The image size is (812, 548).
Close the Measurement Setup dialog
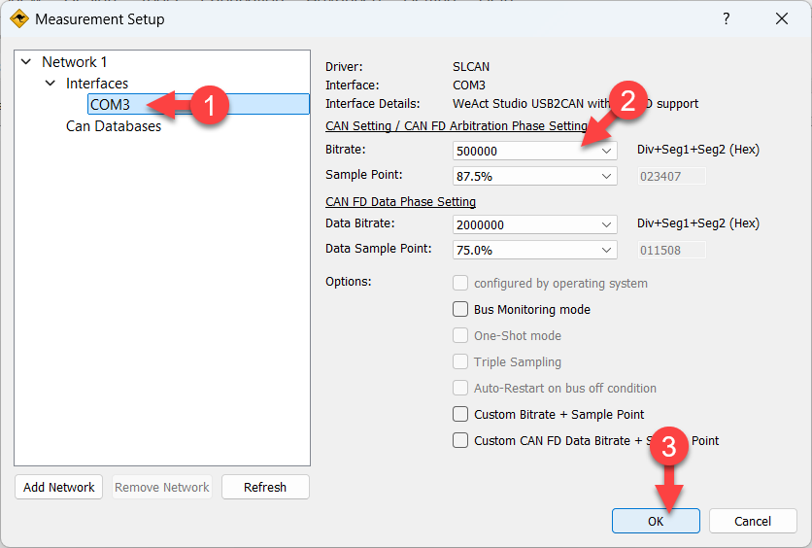(781, 19)
